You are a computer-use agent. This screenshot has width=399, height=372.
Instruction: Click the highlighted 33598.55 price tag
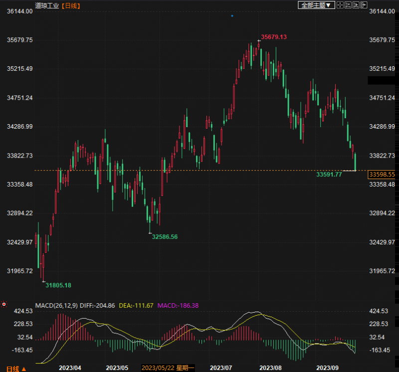(382, 175)
